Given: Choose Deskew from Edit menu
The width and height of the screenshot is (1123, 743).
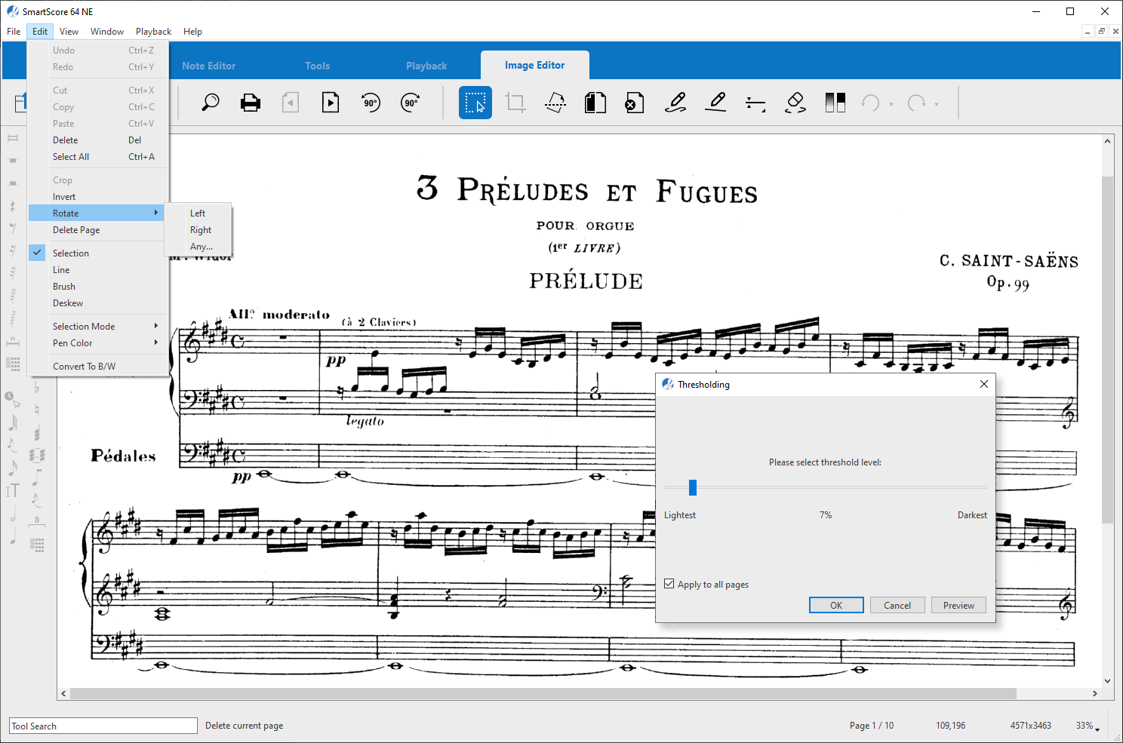Looking at the screenshot, I should point(97,303).
